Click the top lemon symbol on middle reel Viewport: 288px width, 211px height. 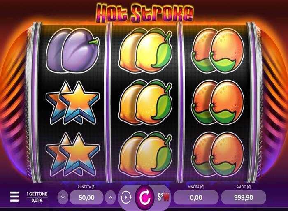(x=146, y=50)
